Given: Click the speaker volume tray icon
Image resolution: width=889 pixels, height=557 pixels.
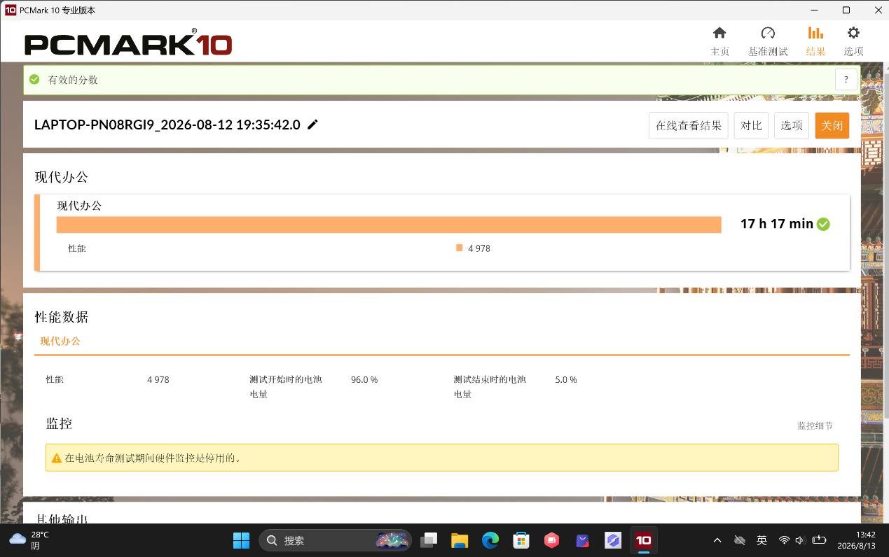Looking at the screenshot, I should coord(801,540).
